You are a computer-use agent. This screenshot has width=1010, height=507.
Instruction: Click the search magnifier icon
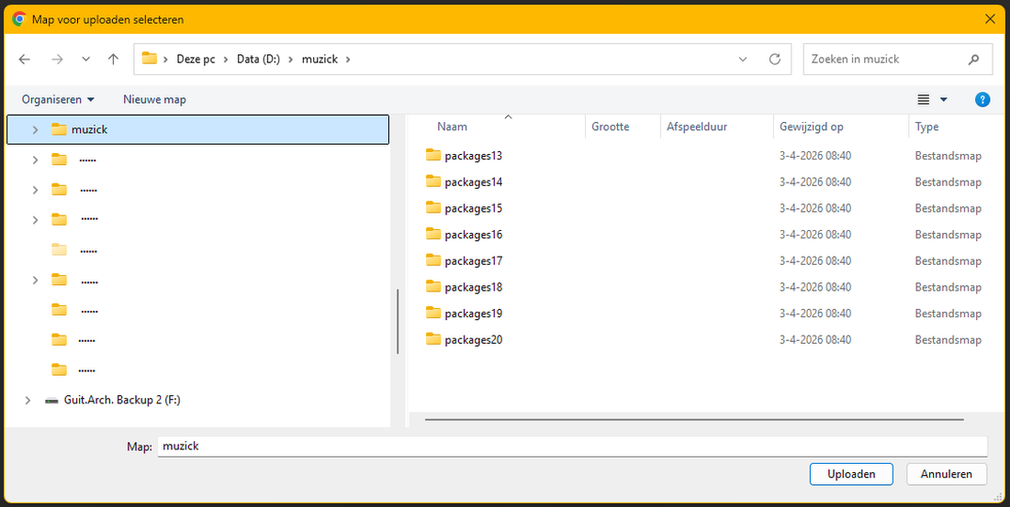coord(973,59)
